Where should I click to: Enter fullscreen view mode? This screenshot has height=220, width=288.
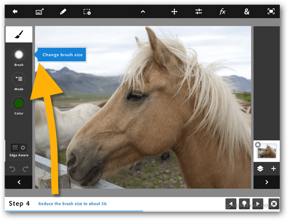coord(271,11)
